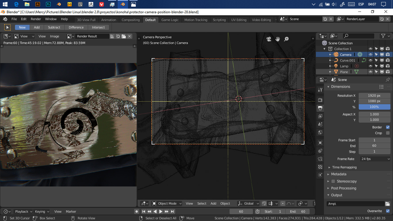Open the Object Mode dropdown

click(167, 203)
